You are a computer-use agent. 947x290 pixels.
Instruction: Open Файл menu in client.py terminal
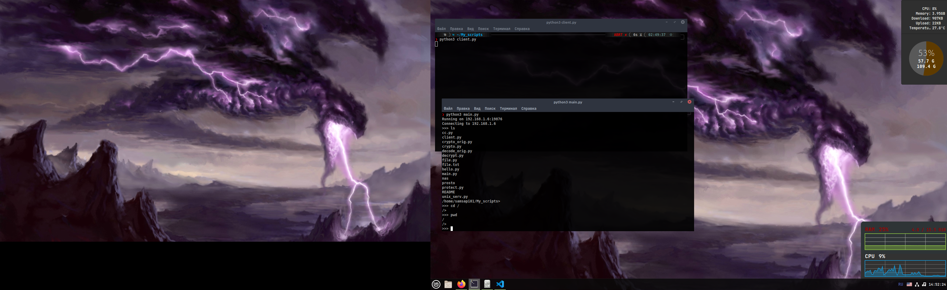(441, 29)
